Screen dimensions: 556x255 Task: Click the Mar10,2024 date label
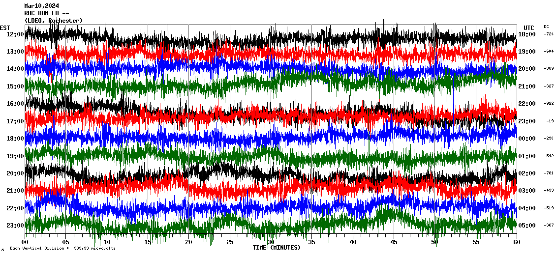(42, 6)
